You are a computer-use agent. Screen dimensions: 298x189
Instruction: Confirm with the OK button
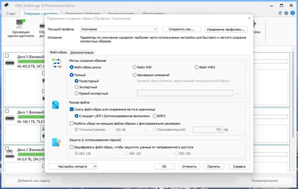(x=164, y=166)
